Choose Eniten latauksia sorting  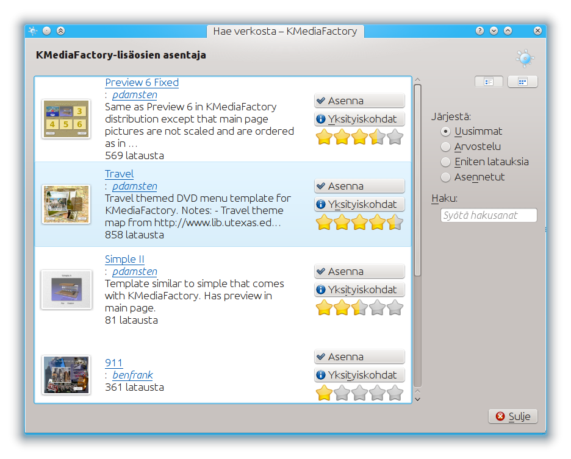coord(445,162)
